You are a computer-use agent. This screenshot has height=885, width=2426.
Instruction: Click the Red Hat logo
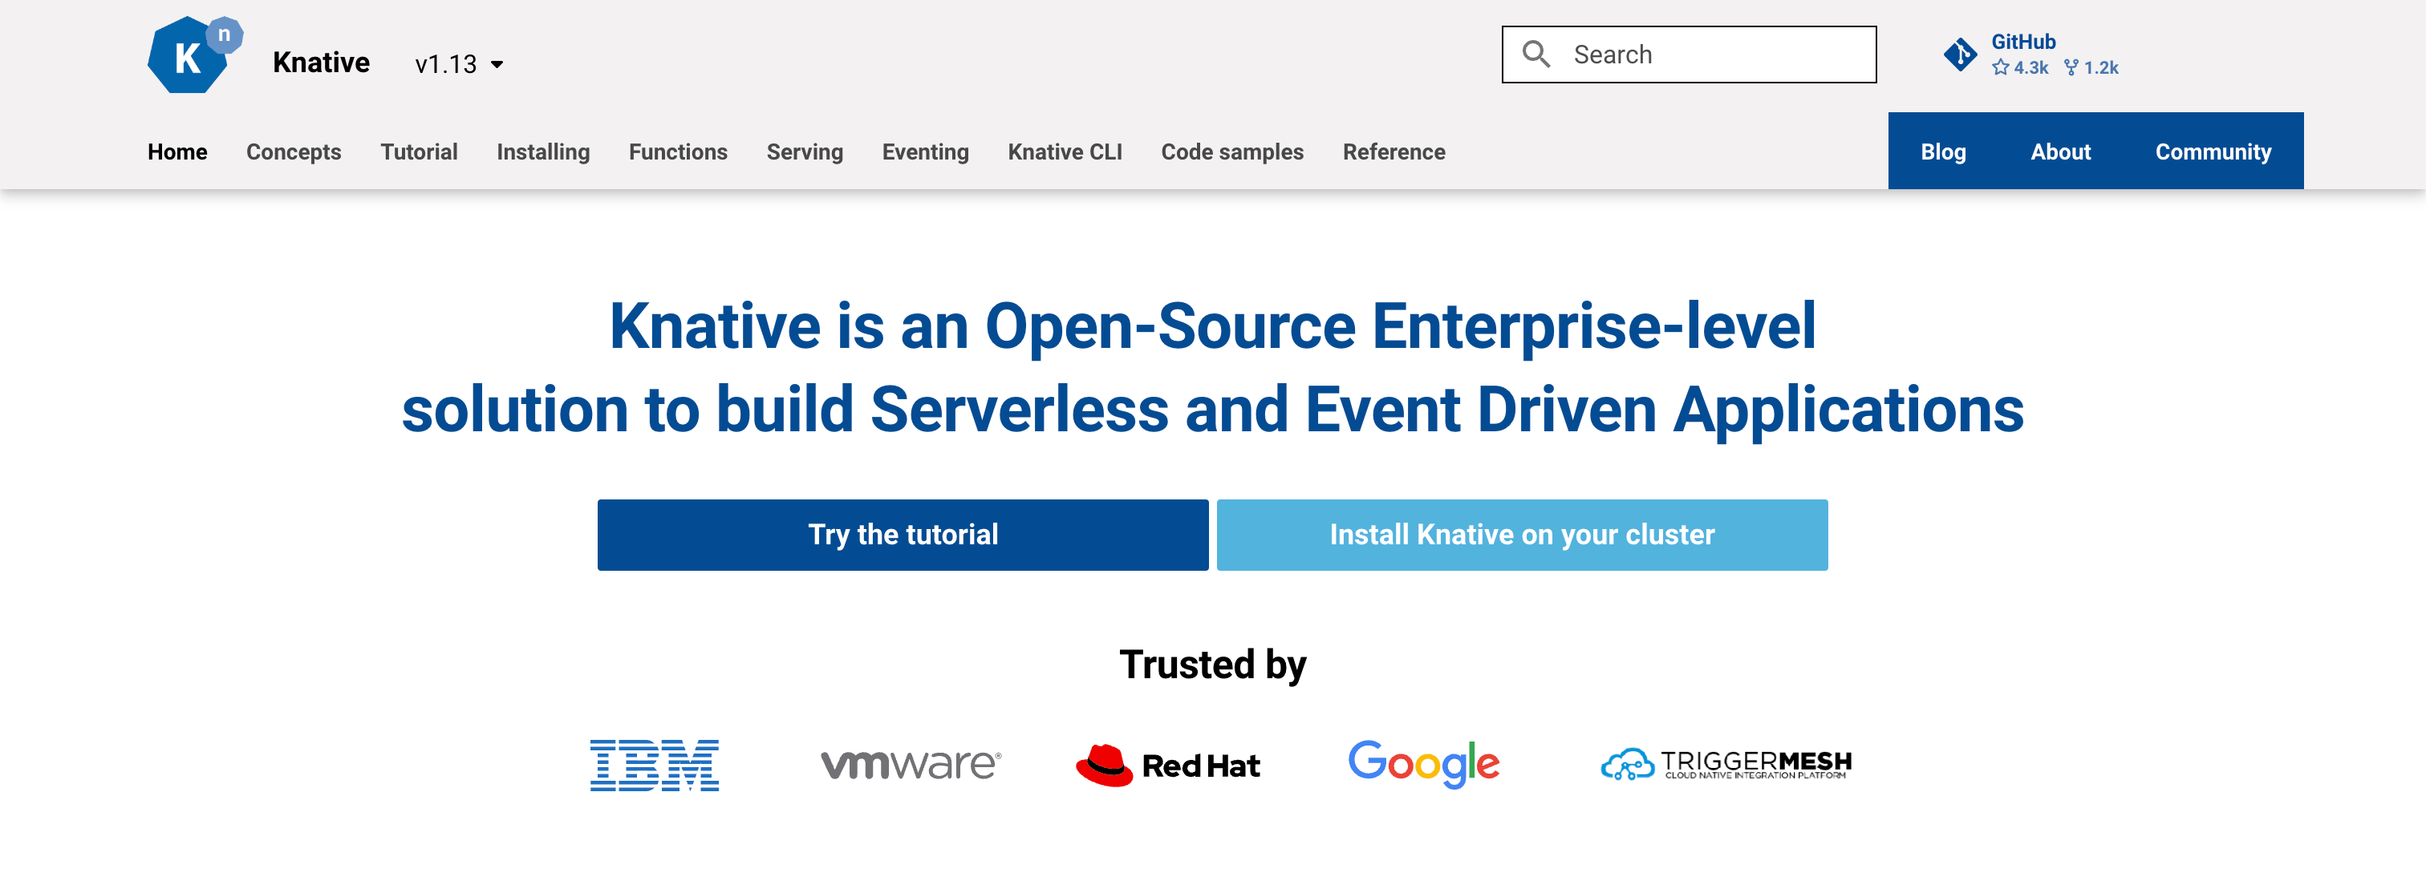[x=1168, y=765]
